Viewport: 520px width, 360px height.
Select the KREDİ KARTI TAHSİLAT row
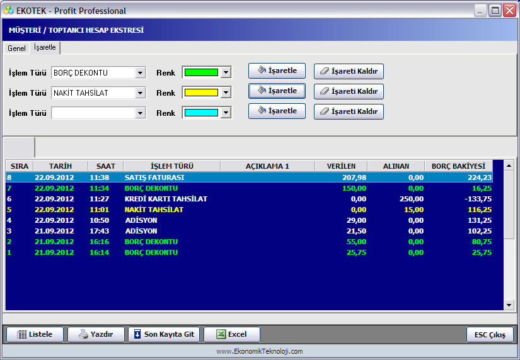pyautogui.click(x=249, y=199)
